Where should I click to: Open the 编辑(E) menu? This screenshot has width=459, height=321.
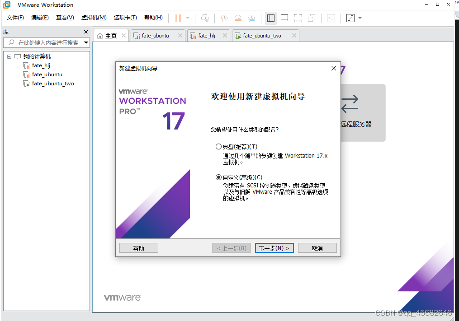40,18
